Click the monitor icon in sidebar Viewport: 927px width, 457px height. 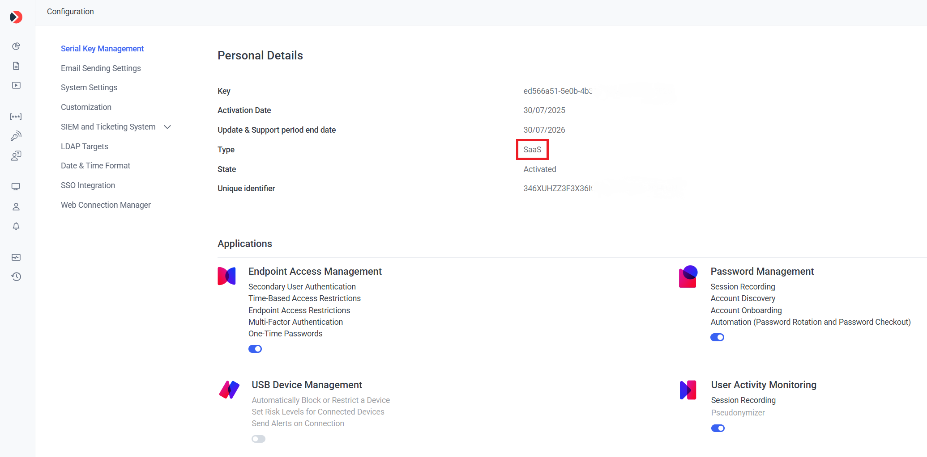[16, 187]
